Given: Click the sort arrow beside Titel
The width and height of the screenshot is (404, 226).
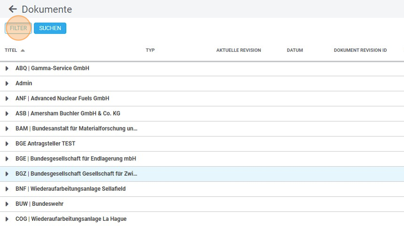Looking at the screenshot, I should tap(23, 50).
